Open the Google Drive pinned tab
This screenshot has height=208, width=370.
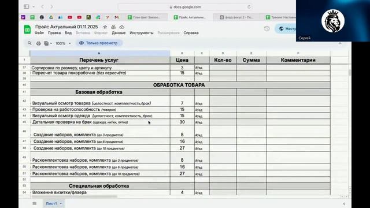coord(51,17)
